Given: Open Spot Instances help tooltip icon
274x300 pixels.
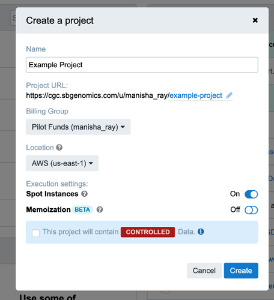Looking at the screenshot, I should (x=84, y=194).
